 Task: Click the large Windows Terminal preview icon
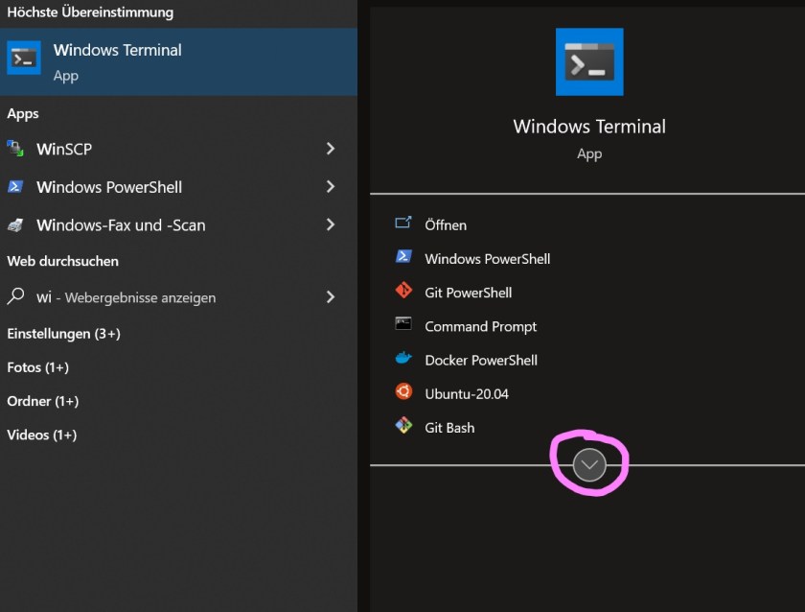(x=589, y=62)
